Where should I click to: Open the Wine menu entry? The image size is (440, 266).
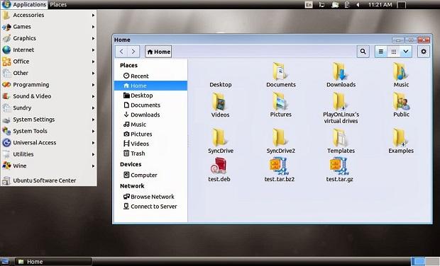click(x=48, y=166)
